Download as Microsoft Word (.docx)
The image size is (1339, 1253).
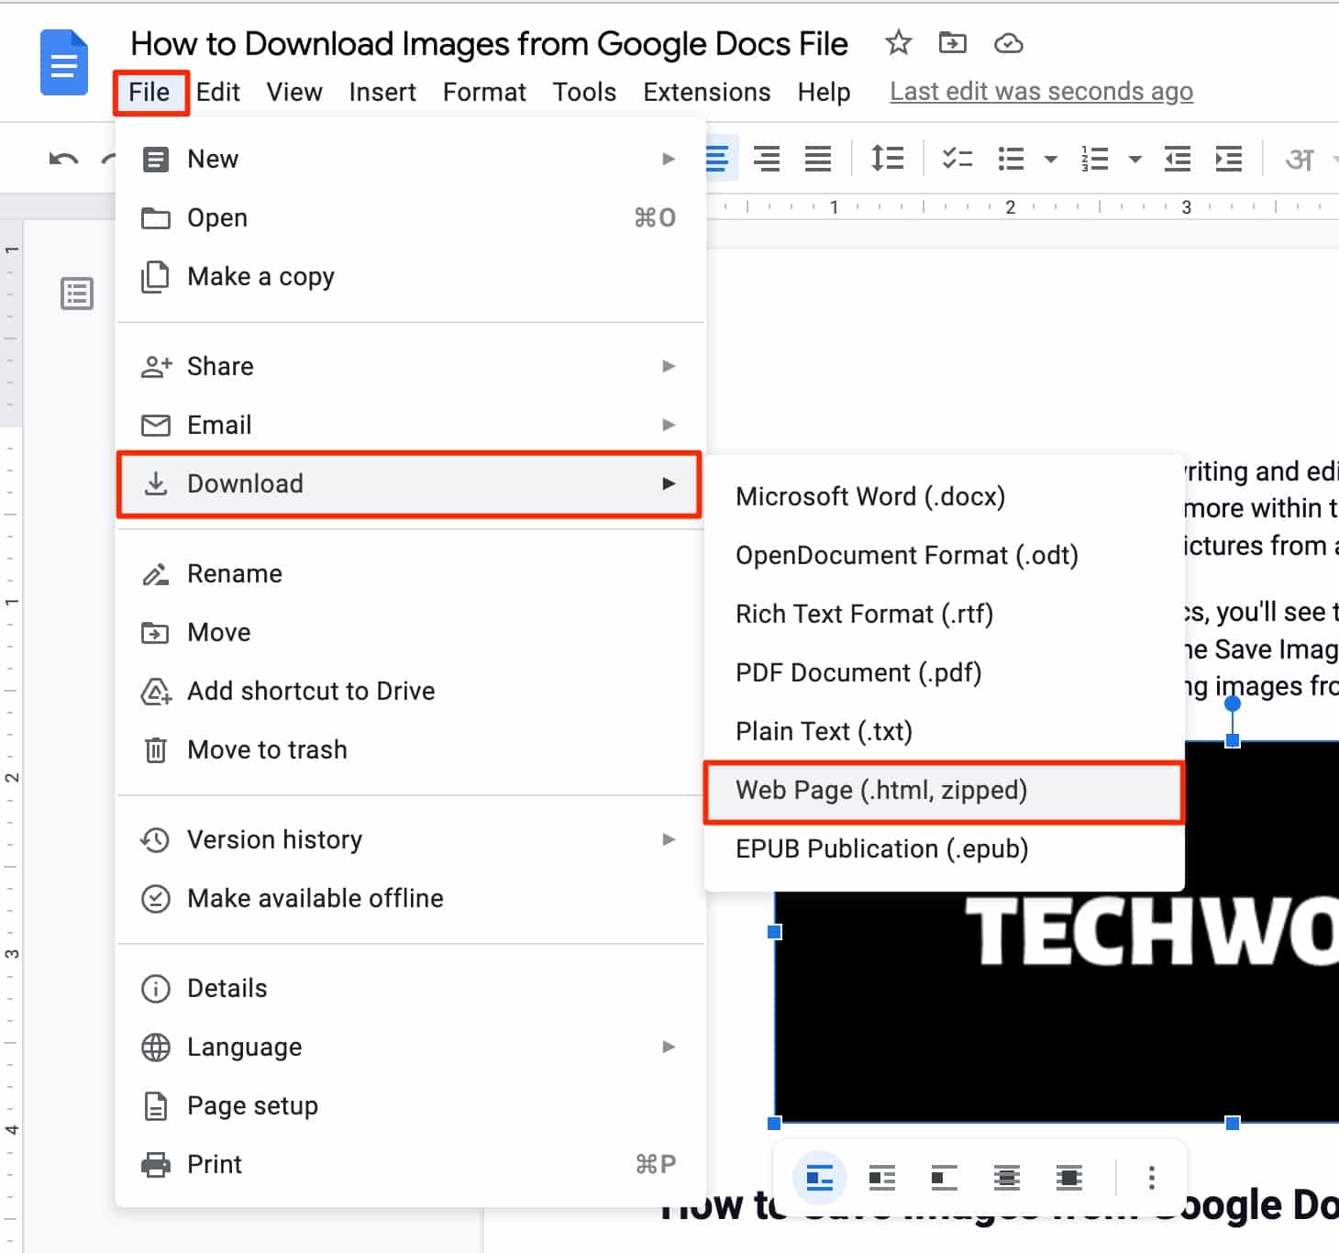[x=944, y=496]
